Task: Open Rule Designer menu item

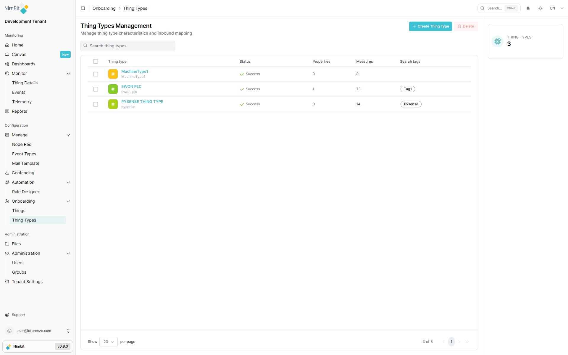Action: [25, 192]
